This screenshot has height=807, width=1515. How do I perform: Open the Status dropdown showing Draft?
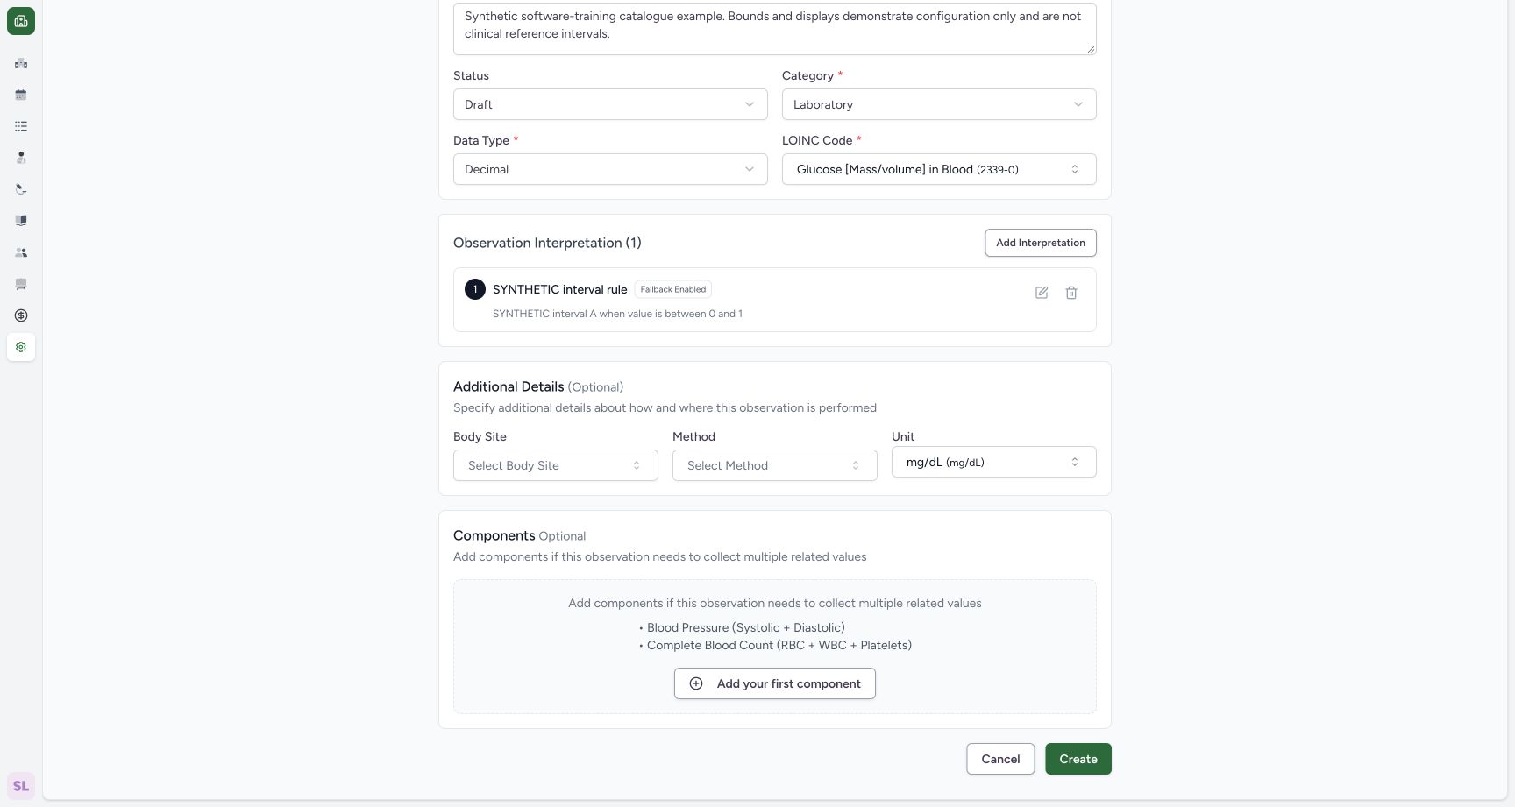(x=610, y=104)
